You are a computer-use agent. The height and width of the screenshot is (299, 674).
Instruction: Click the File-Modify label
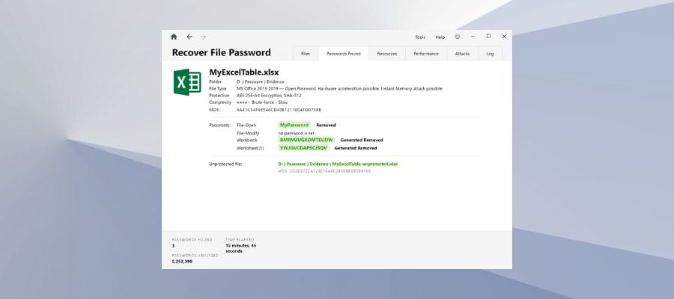click(248, 133)
